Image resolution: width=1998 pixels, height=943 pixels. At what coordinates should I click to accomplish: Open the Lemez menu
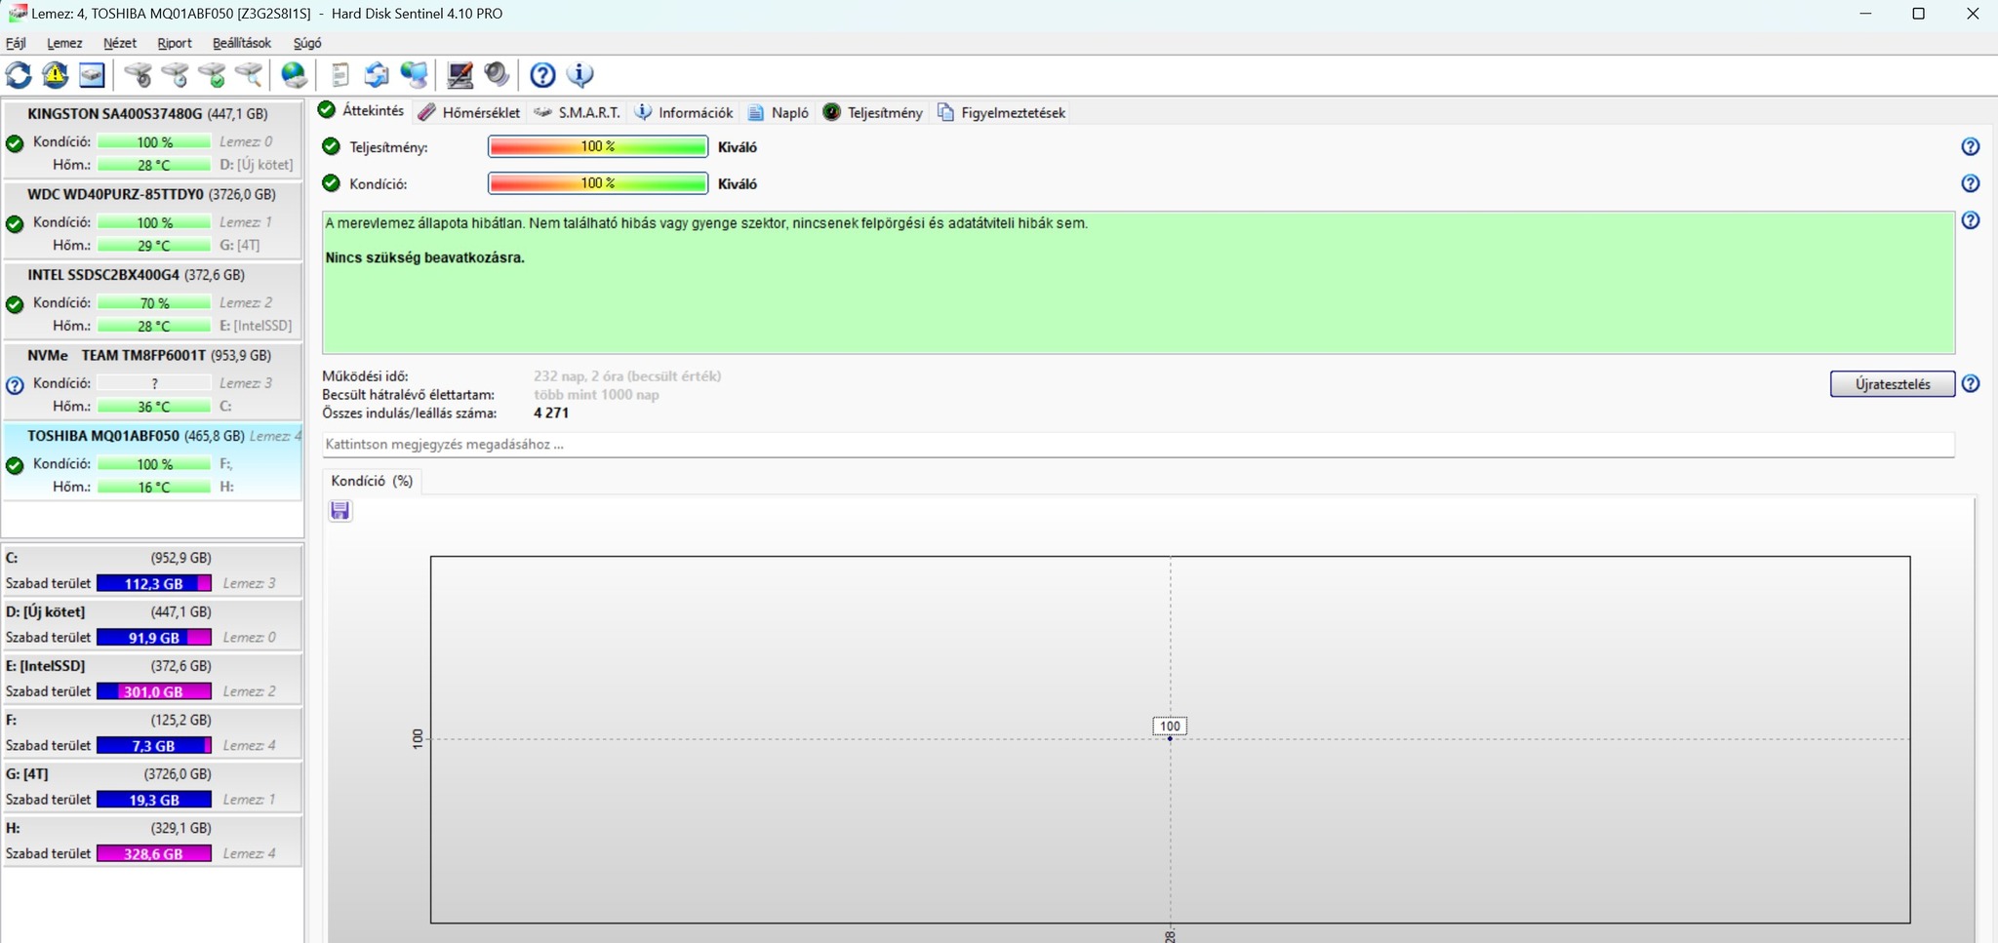64,43
